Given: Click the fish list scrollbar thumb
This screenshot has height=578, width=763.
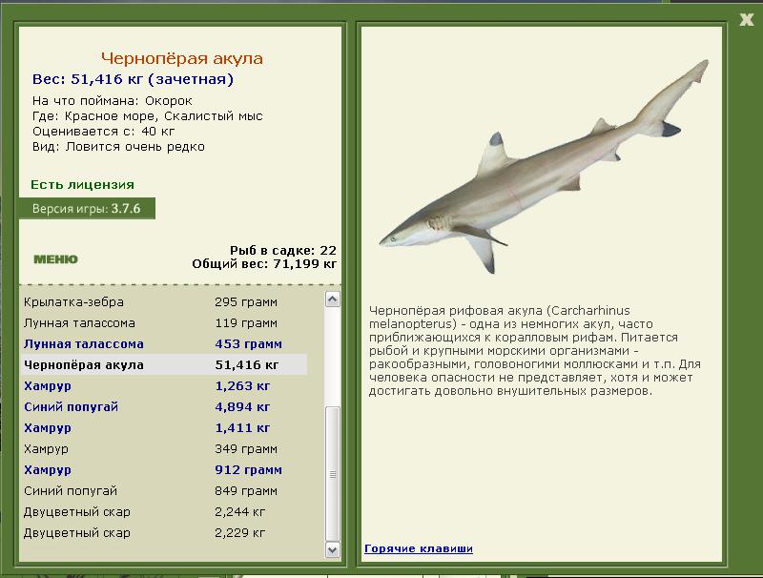Looking at the screenshot, I should point(332,474).
